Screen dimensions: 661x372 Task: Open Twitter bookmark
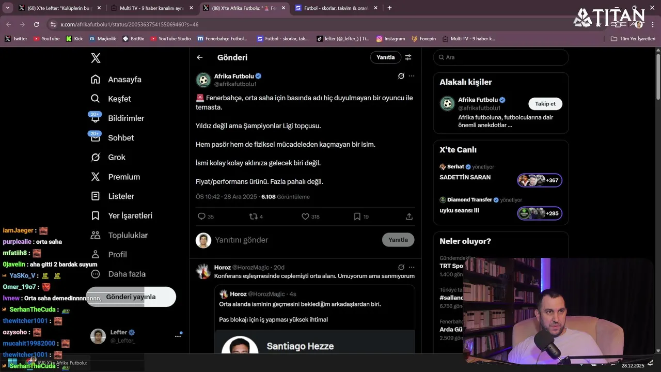(16, 39)
